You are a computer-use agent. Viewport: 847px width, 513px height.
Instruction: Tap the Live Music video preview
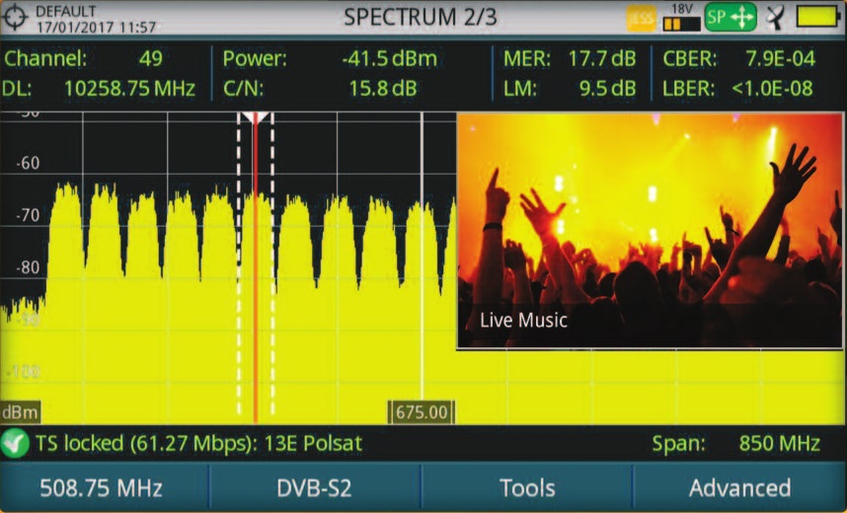tap(650, 231)
